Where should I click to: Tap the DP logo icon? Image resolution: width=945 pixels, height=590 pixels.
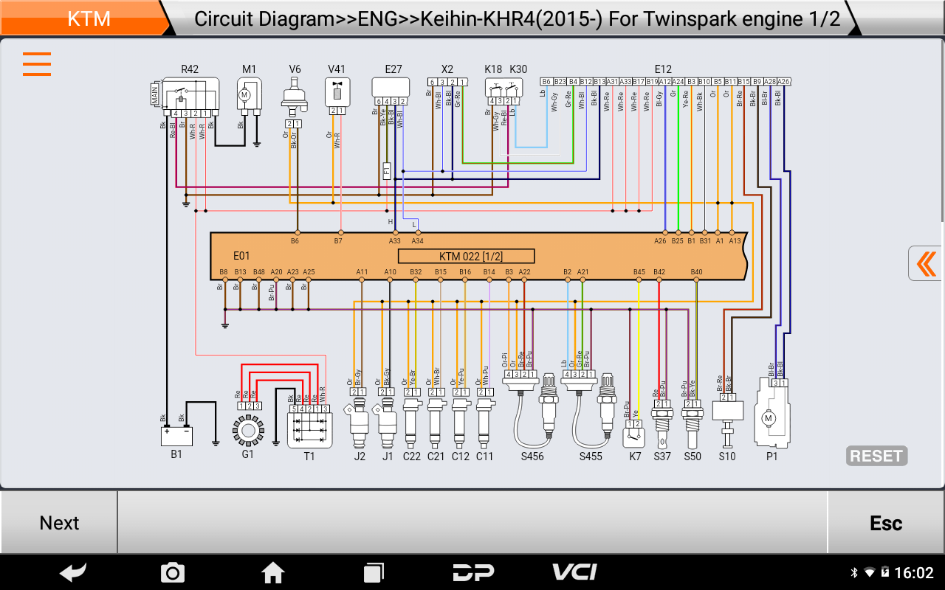pyautogui.click(x=473, y=572)
